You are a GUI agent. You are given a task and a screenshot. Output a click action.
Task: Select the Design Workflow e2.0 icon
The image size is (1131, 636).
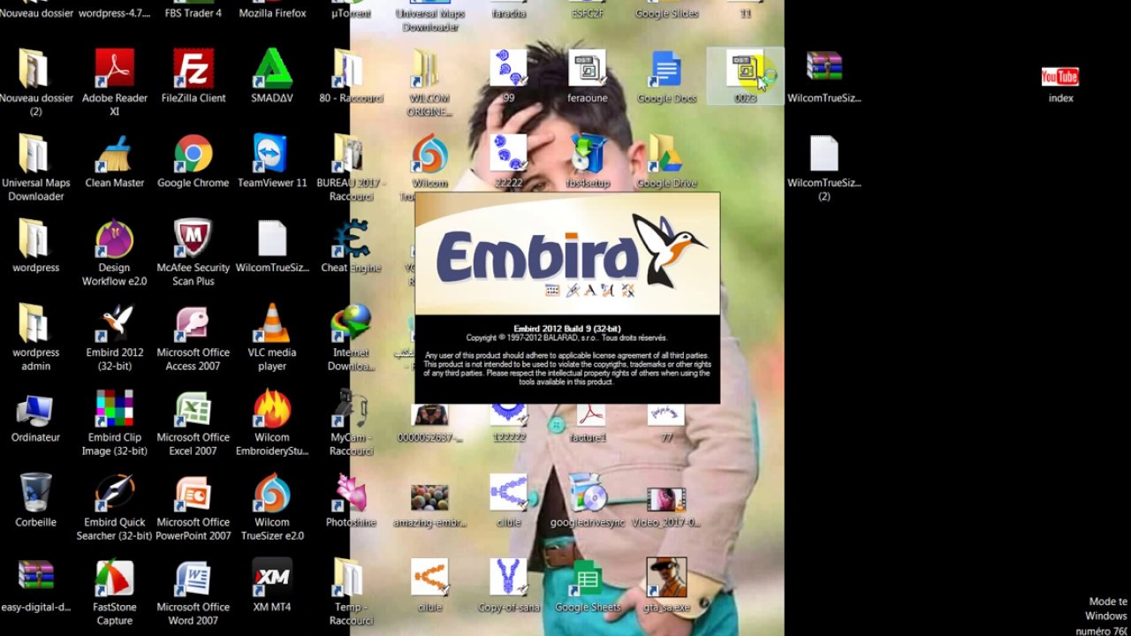114,254
